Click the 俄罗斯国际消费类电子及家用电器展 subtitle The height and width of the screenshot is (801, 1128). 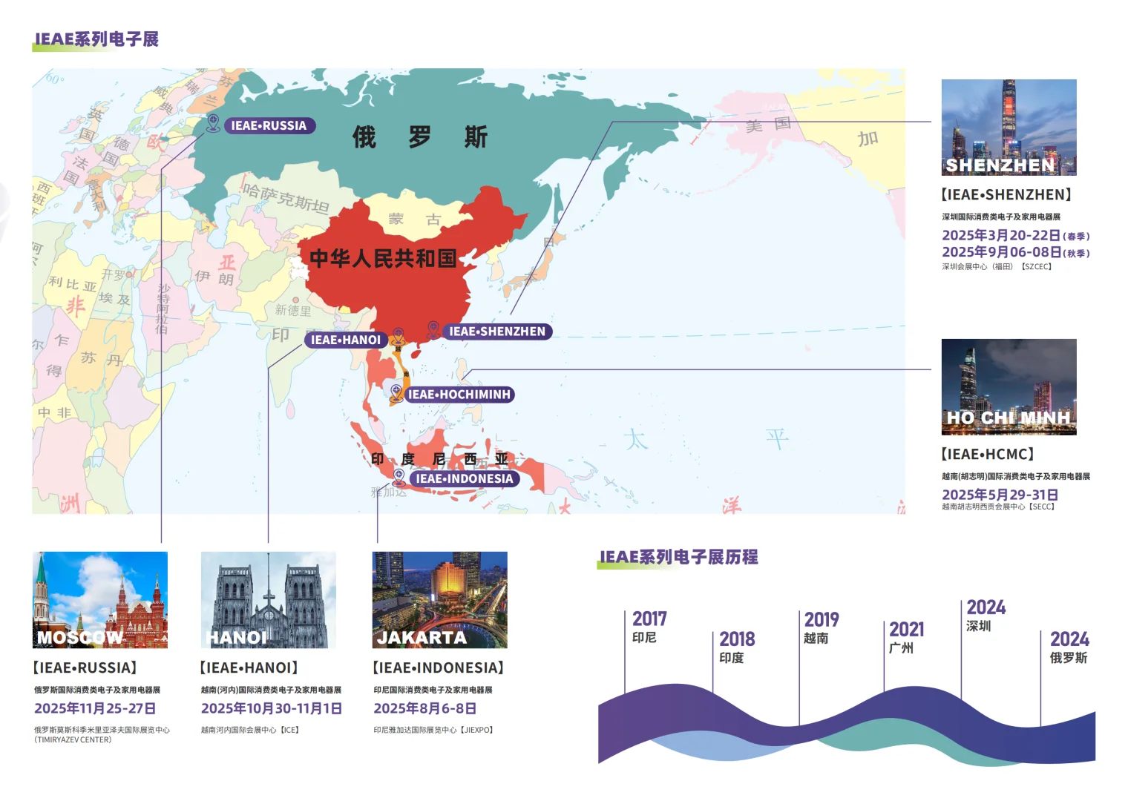97,690
